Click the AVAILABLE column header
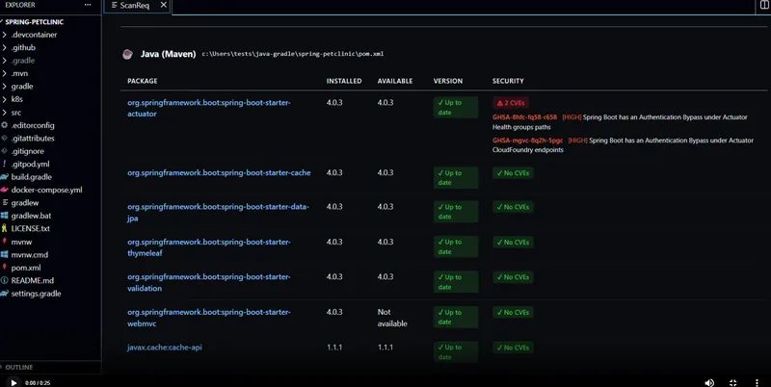Screen dimensions: 771x387 (x=395, y=81)
